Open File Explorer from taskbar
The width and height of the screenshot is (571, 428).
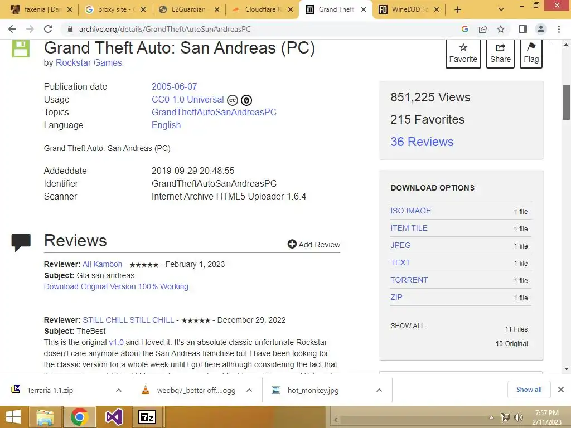45,417
